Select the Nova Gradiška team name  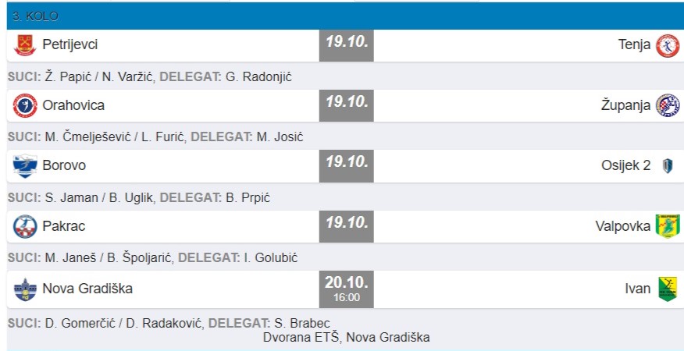pyautogui.click(x=87, y=289)
